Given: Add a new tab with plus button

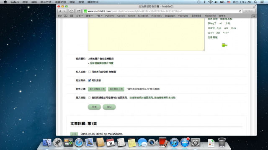Looking at the screenshot, I should 254,16.
